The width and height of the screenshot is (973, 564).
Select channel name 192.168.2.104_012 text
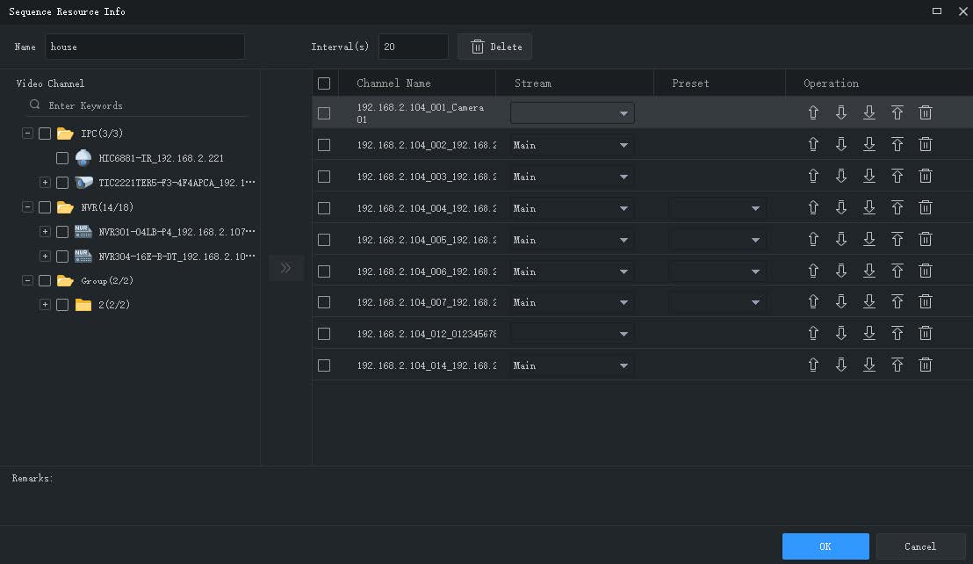click(x=426, y=334)
